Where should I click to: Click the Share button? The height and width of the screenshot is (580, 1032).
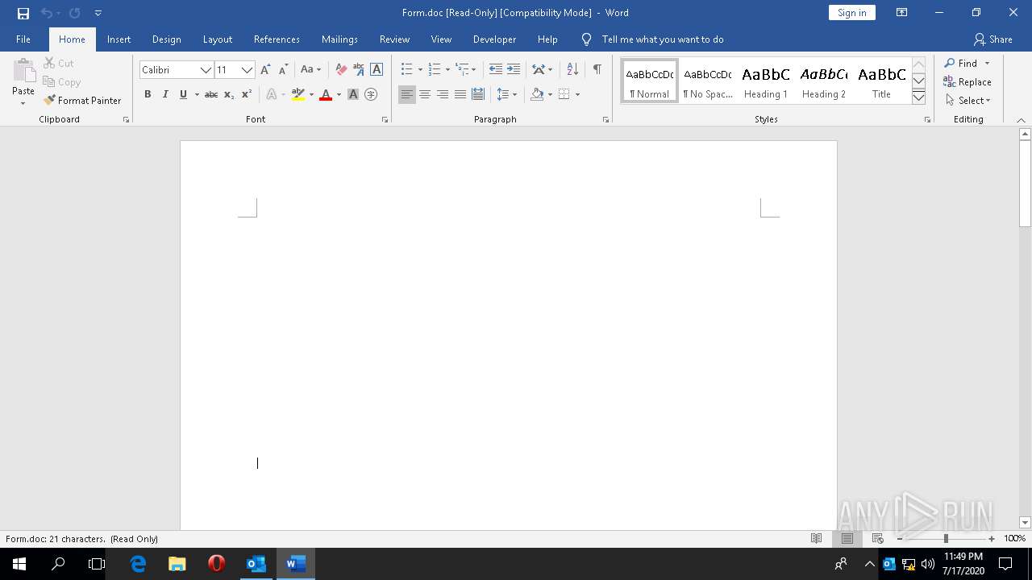tap(992, 39)
